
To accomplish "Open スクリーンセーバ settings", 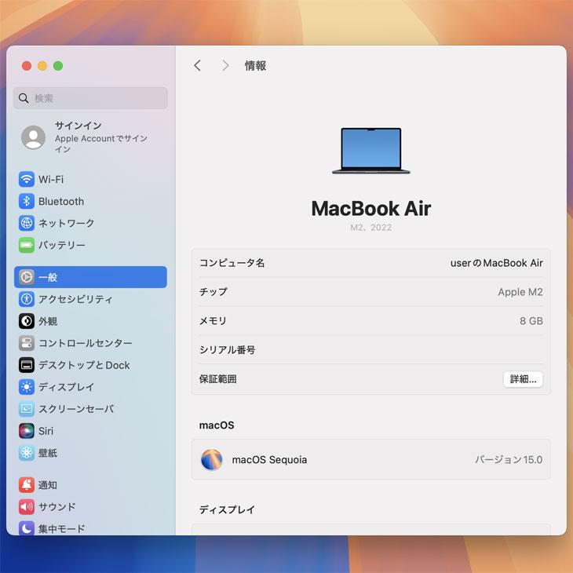I will (x=76, y=409).
